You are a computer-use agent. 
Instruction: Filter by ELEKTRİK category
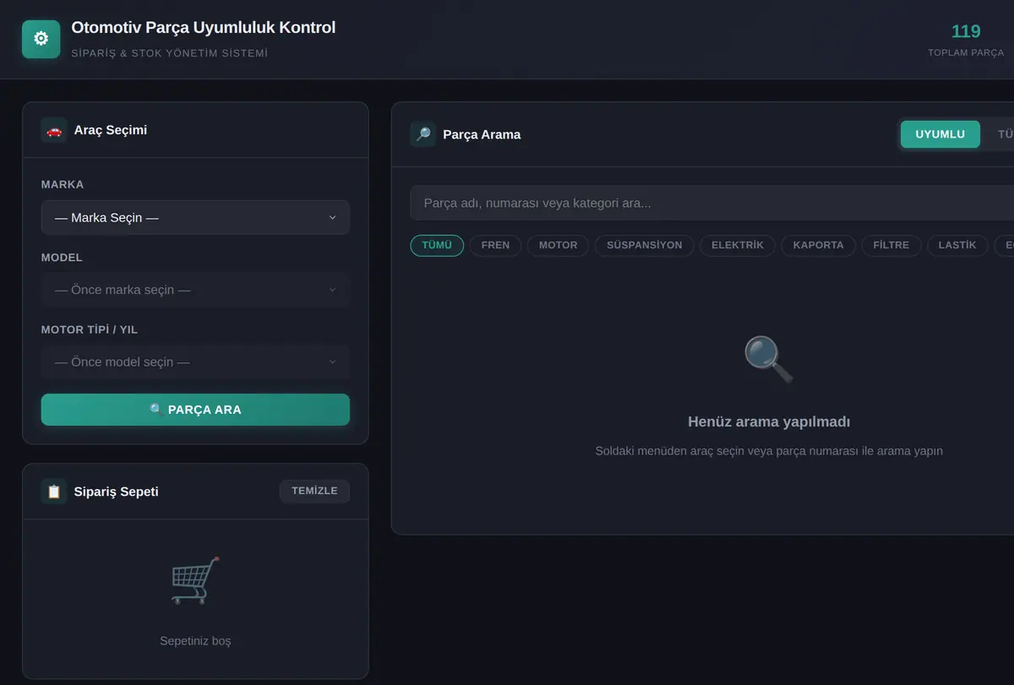(738, 245)
